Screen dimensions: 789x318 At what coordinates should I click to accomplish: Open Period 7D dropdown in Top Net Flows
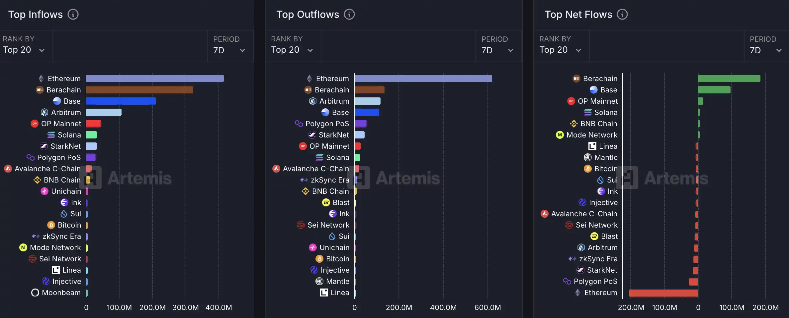[x=766, y=46]
